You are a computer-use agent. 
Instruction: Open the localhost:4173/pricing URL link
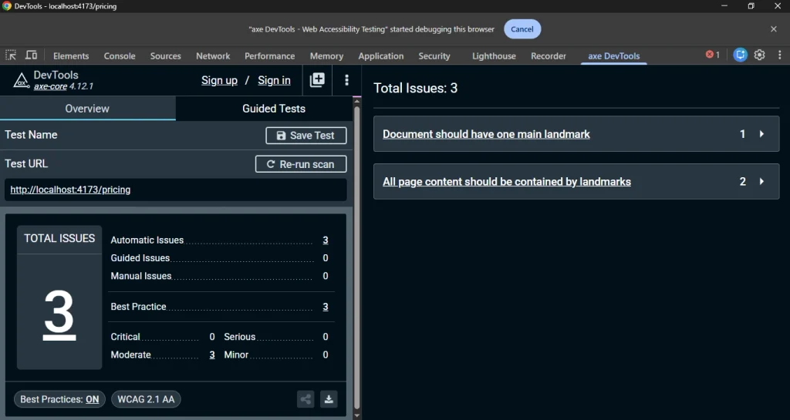70,190
